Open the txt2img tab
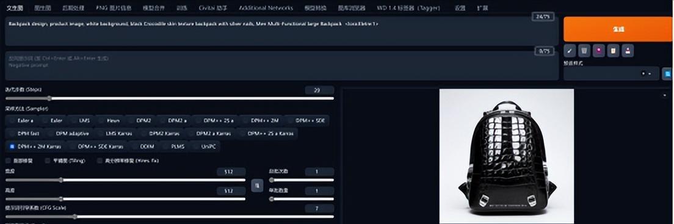Screen dimensions: 674x224 (15, 8)
